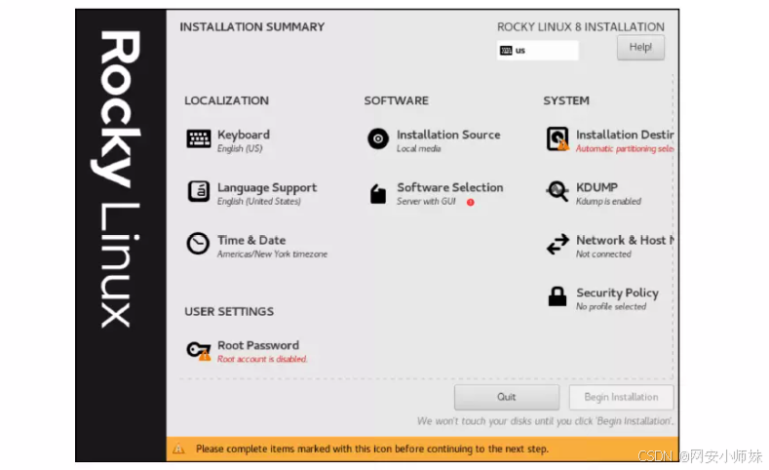Click the Network & Host Name arrows icon
The height and width of the screenshot is (470, 769).
pos(558,245)
